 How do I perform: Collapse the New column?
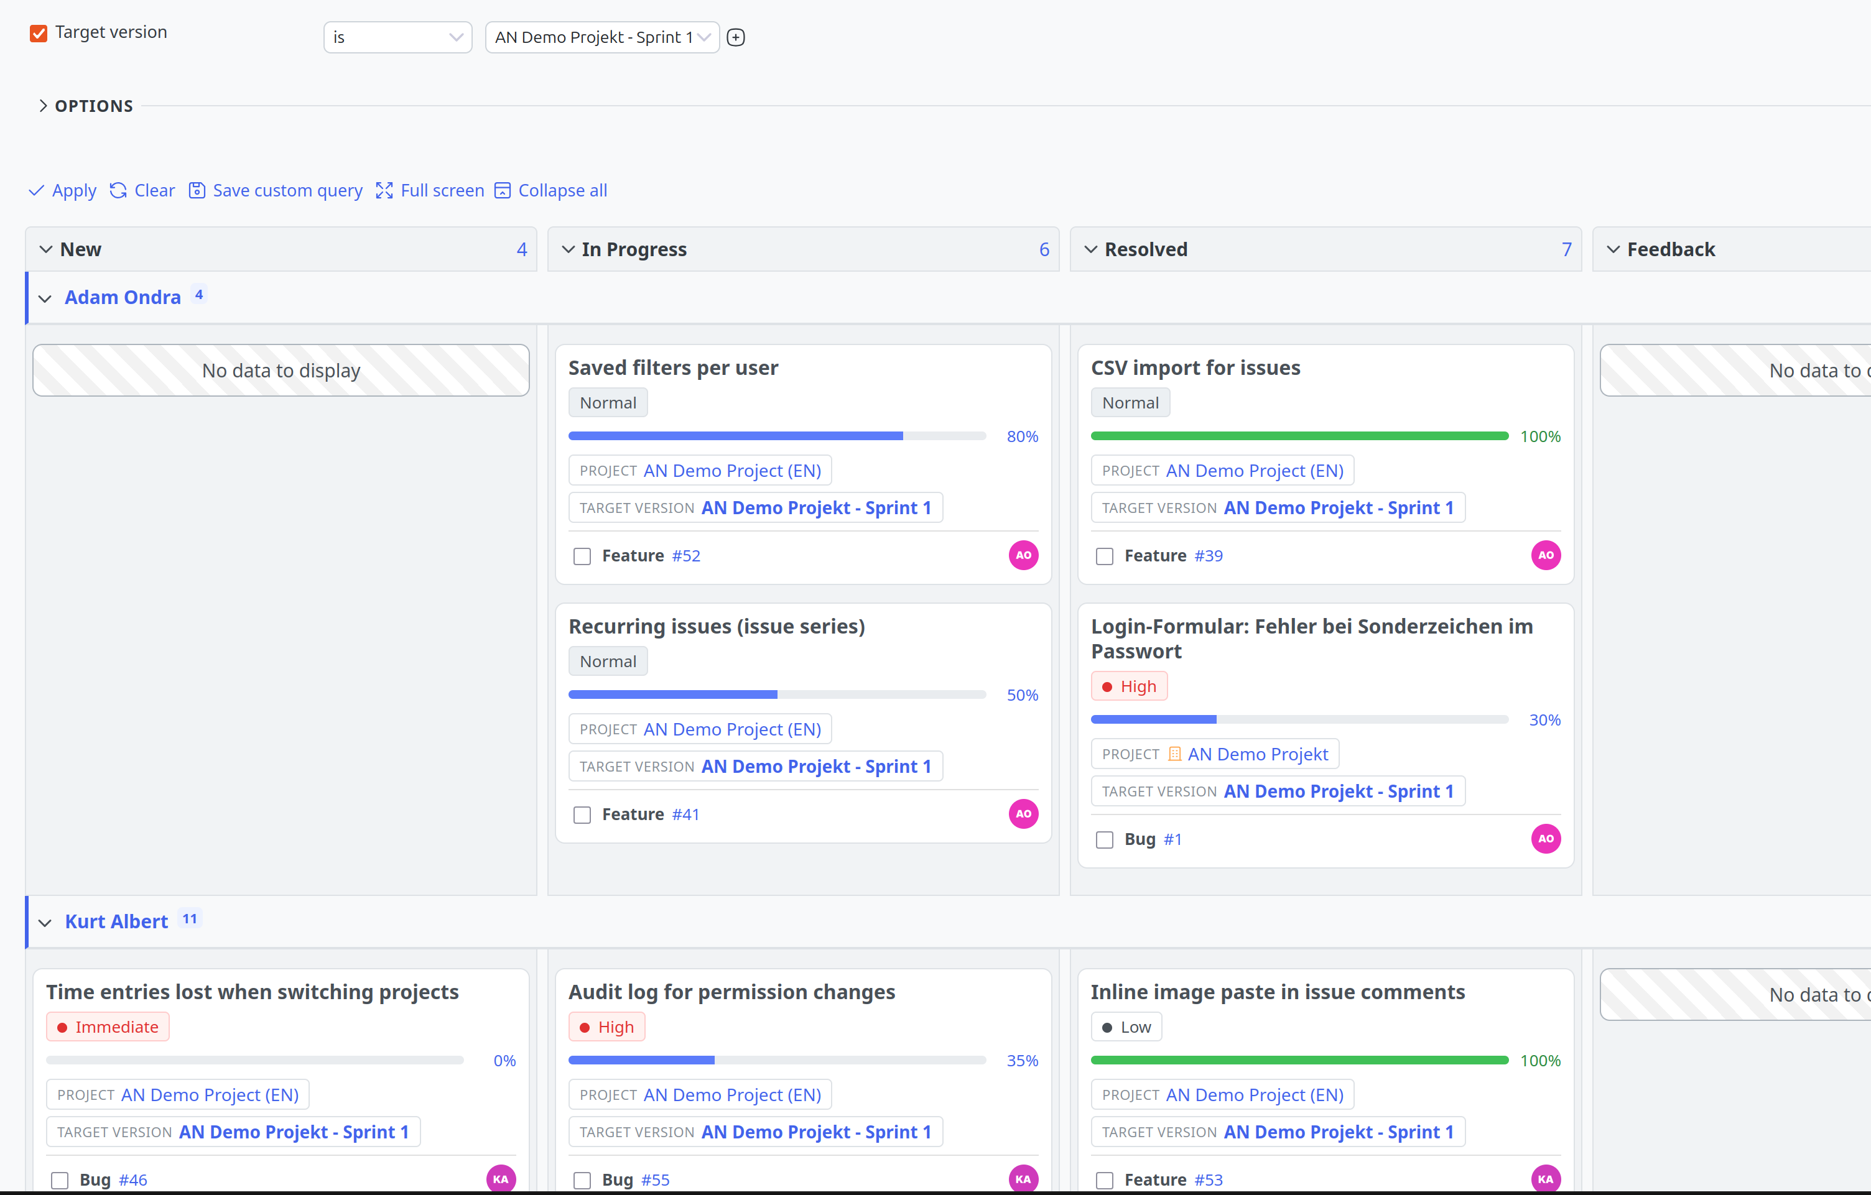(46, 249)
